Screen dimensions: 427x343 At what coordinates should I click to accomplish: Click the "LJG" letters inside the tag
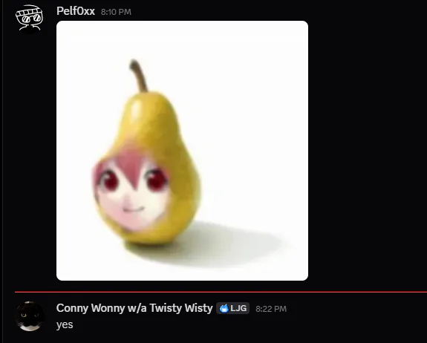coord(238,308)
